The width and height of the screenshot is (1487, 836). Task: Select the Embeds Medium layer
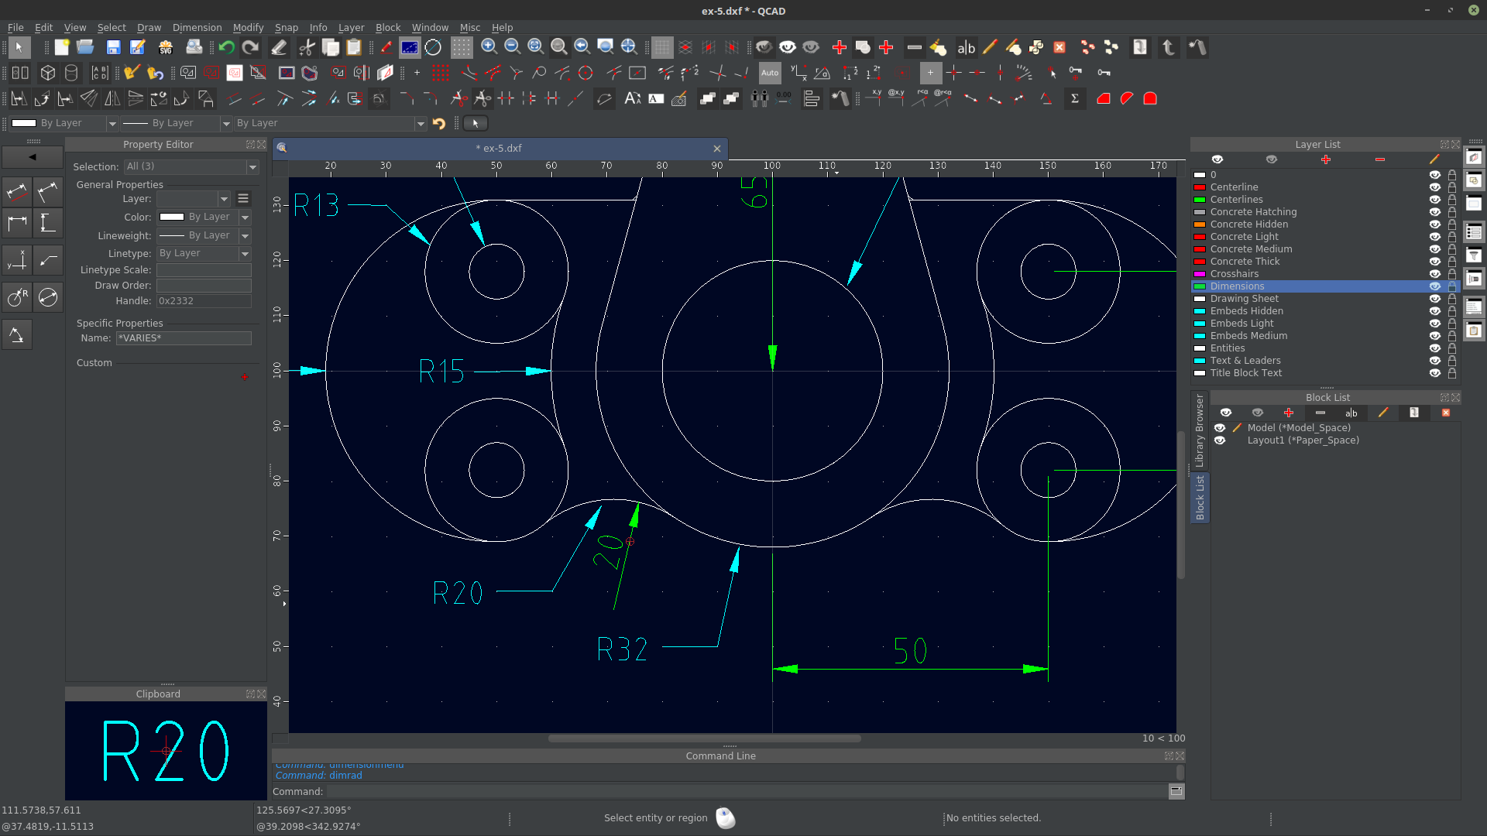[1248, 336]
